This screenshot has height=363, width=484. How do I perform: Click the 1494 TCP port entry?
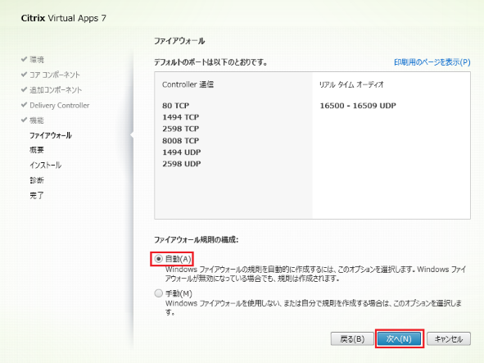tap(180, 117)
